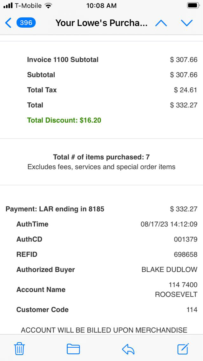Move the message using the folder icon
203x361 pixels.
pyautogui.click(x=73, y=349)
